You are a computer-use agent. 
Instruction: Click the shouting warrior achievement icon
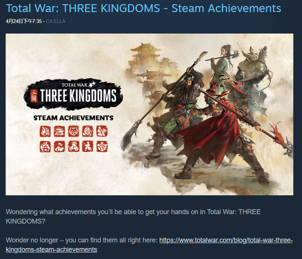(87, 131)
